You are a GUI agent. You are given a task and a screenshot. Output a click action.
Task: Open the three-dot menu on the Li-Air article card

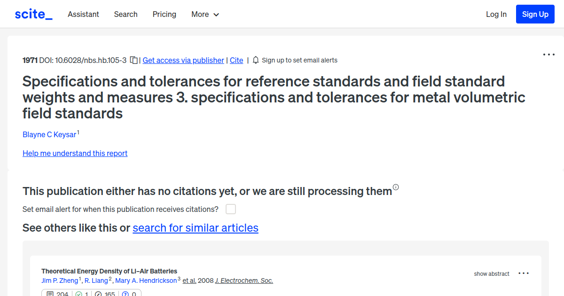point(523,273)
